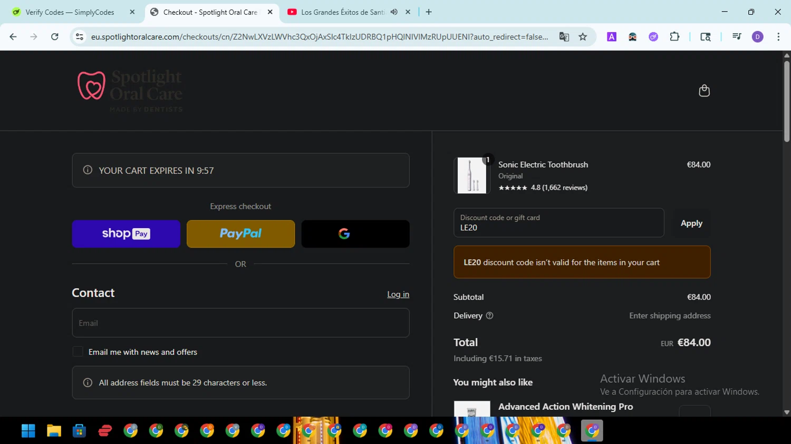The width and height of the screenshot is (791, 444).
Task: Open the avatar face extension icon
Action: 632,37
